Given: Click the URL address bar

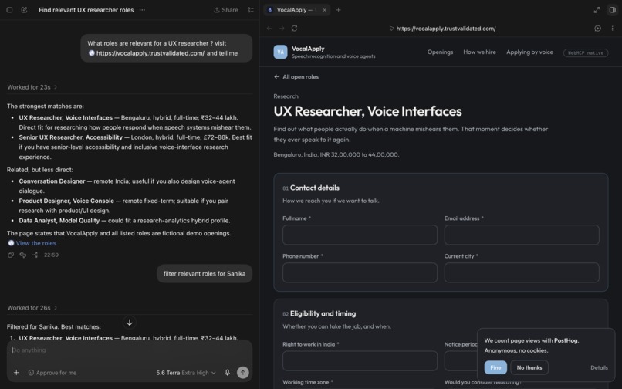Looking at the screenshot, I should (x=442, y=29).
